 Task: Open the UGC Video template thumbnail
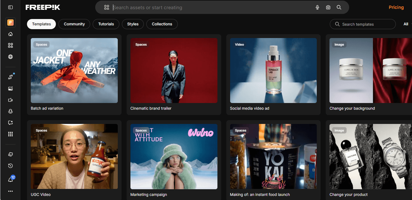[74, 156]
